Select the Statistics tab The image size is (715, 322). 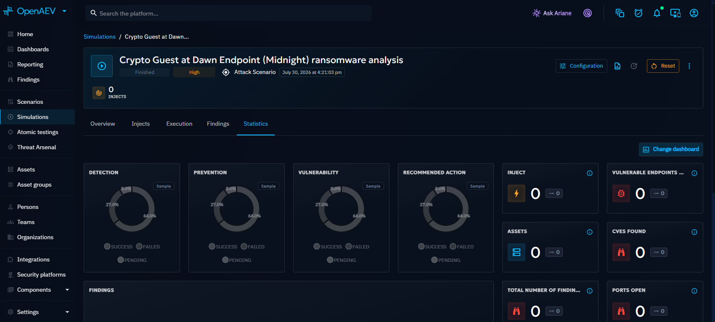click(256, 124)
